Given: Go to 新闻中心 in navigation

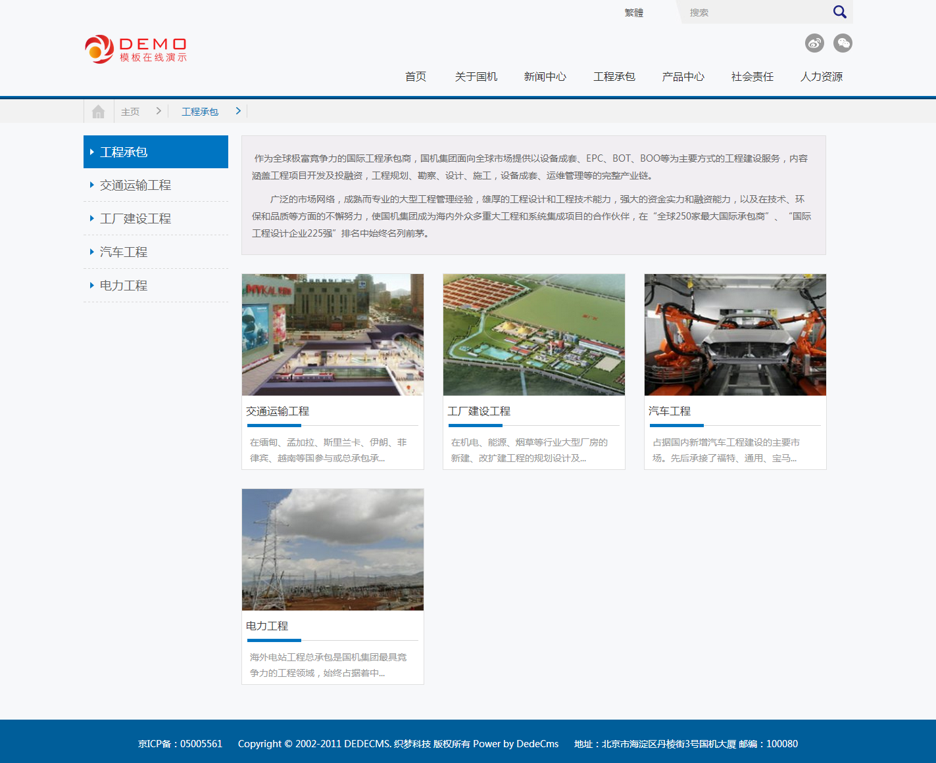Looking at the screenshot, I should point(545,77).
